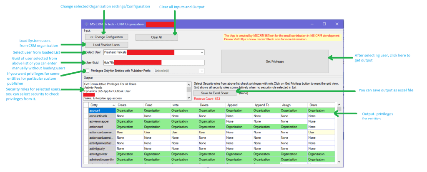Select the Activity Feeds security role
The image size is (427, 172).
coord(94,88)
